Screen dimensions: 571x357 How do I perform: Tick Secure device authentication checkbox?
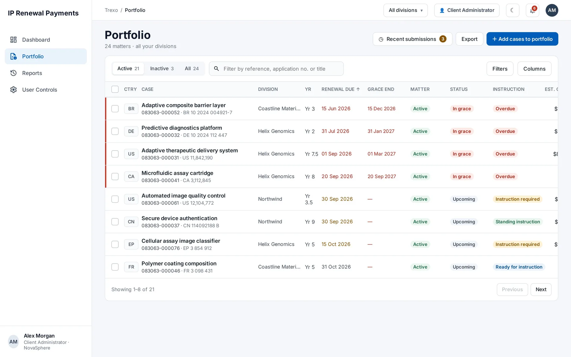coord(115,222)
